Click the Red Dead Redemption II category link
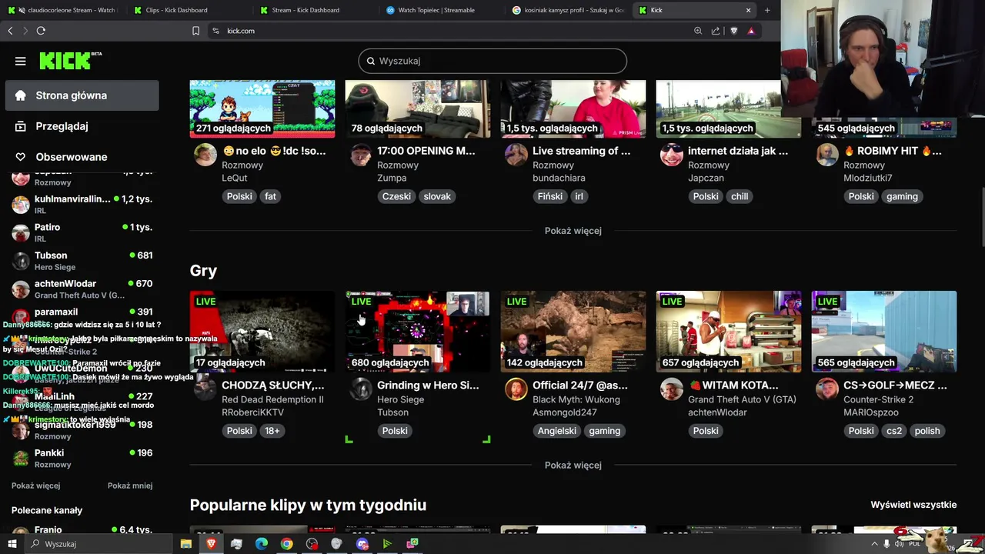Image resolution: width=985 pixels, height=554 pixels. (x=272, y=399)
